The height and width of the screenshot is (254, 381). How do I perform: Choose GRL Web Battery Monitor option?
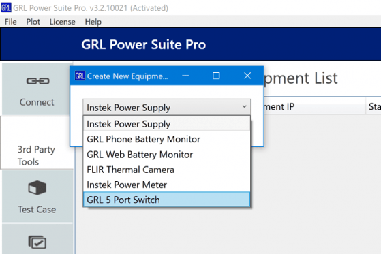(166, 155)
